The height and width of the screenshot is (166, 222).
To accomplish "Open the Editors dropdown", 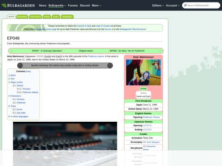I will point(158,5).
